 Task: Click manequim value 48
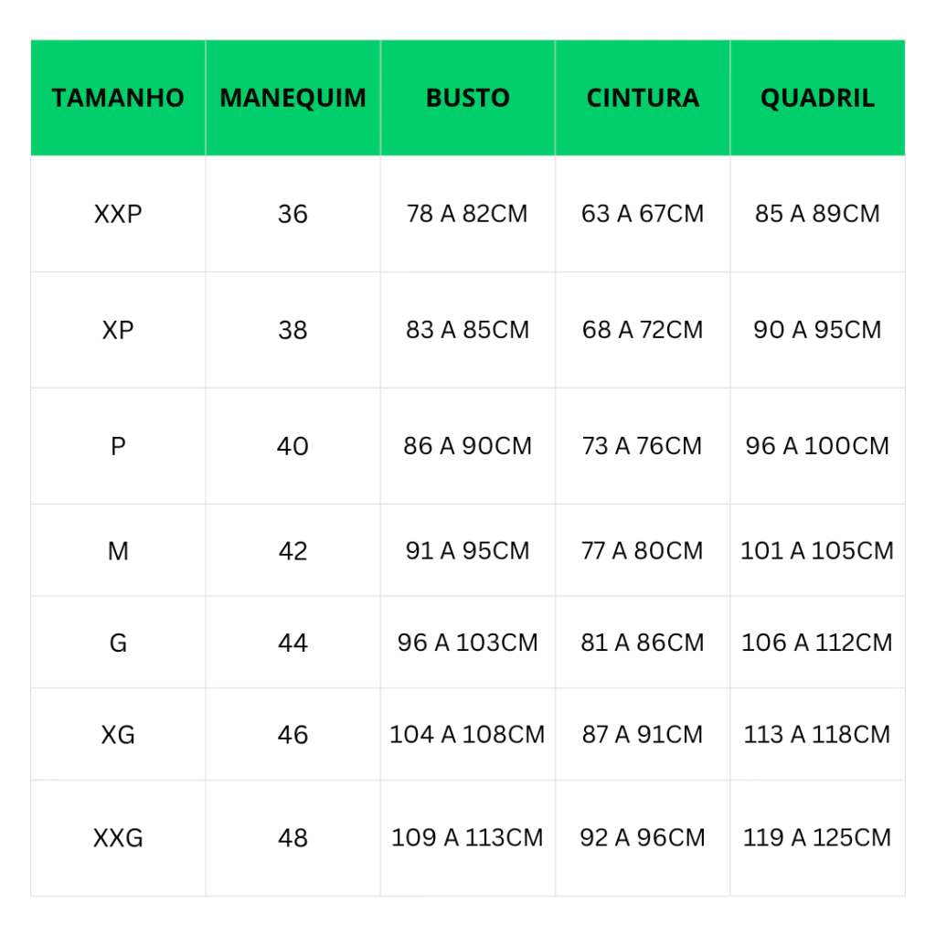293,838
